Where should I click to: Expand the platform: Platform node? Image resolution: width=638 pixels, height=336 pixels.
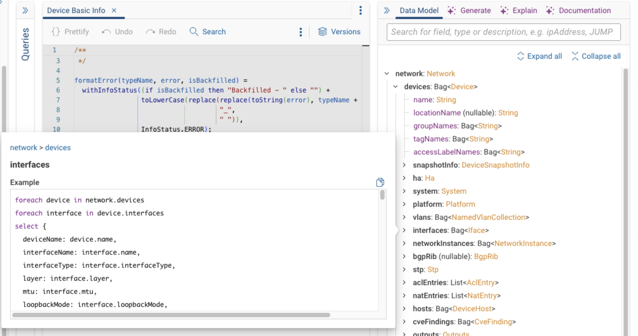404,204
